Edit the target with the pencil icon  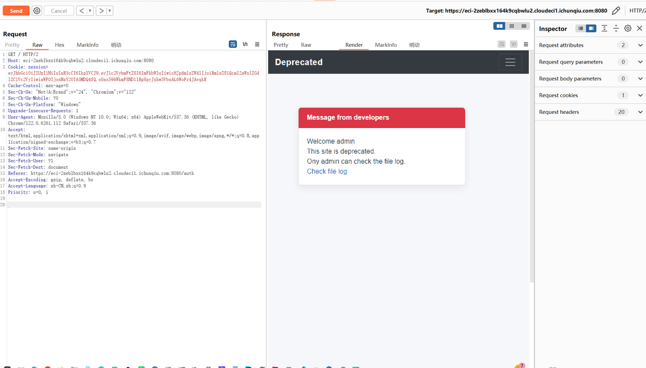coord(616,11)
